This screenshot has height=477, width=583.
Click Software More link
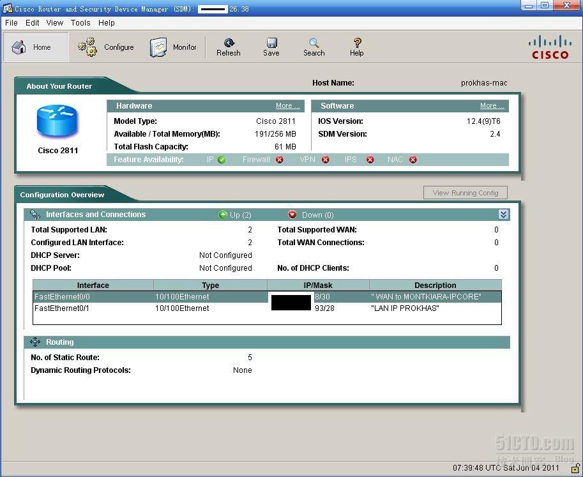coord(492,105)
